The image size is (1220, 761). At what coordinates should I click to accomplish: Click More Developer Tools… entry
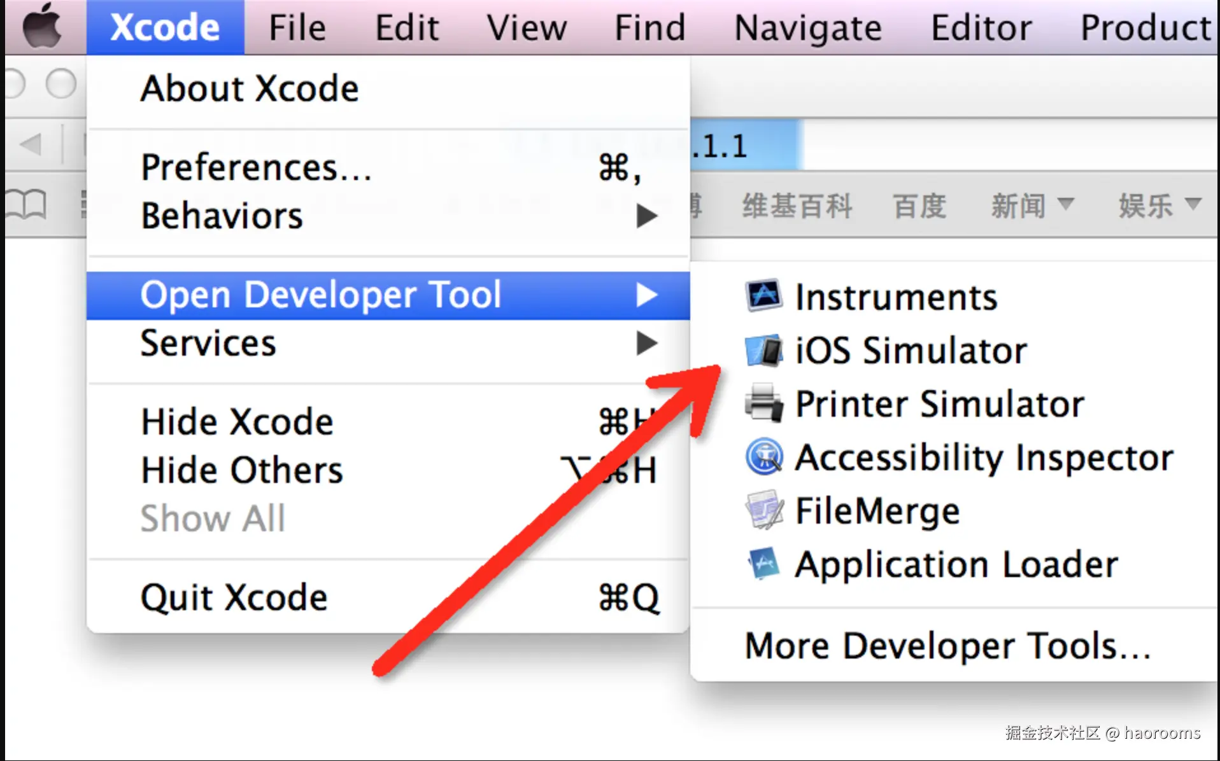click(947, 646)
